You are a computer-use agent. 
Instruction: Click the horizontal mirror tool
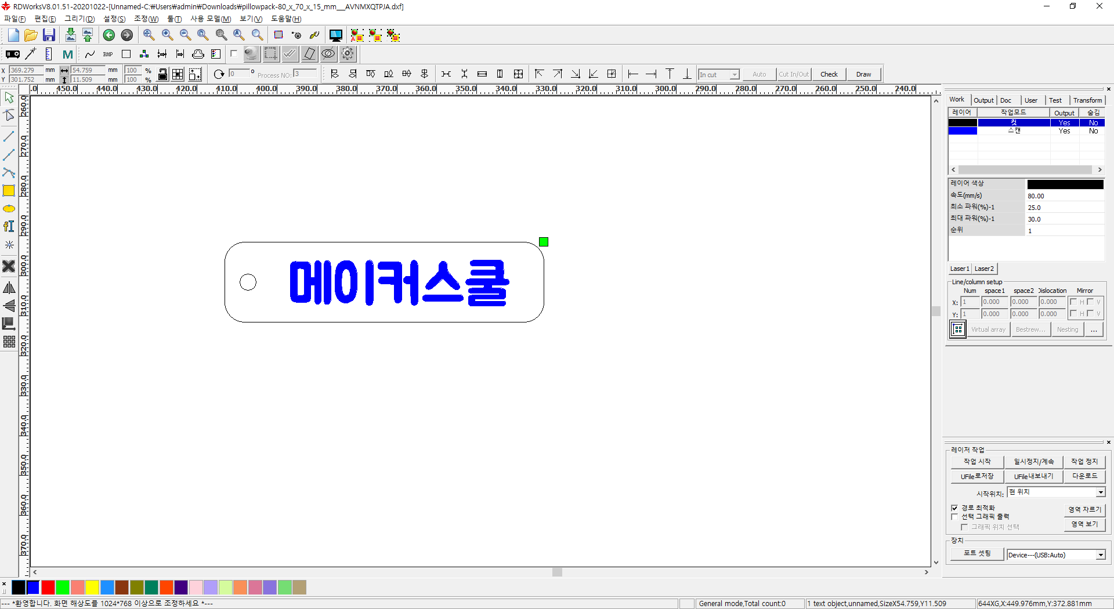tap(9, 288)
